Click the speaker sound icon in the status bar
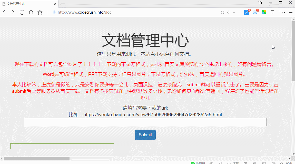This screenshot has height=164, width=295. [x=273, y=163]
